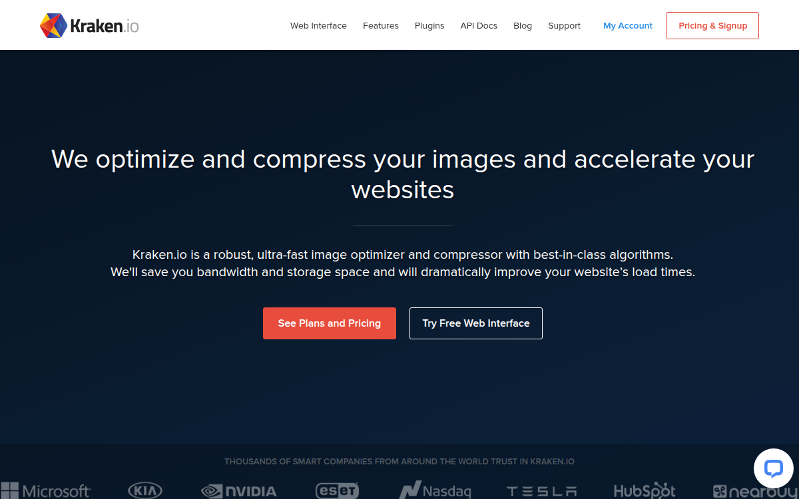The width and height of the screenshot is (799, 499).
Task: Click the ESET company logo
Action: pyautogui.click(x=337, y=491)
